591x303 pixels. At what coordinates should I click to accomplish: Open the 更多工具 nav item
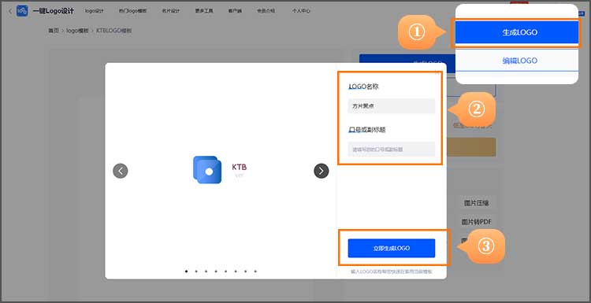pos(204,11)
